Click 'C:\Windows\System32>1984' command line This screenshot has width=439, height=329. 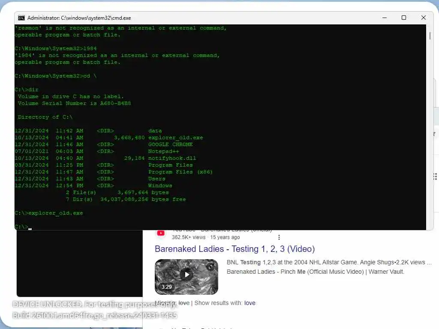click(x=56, y=48)
